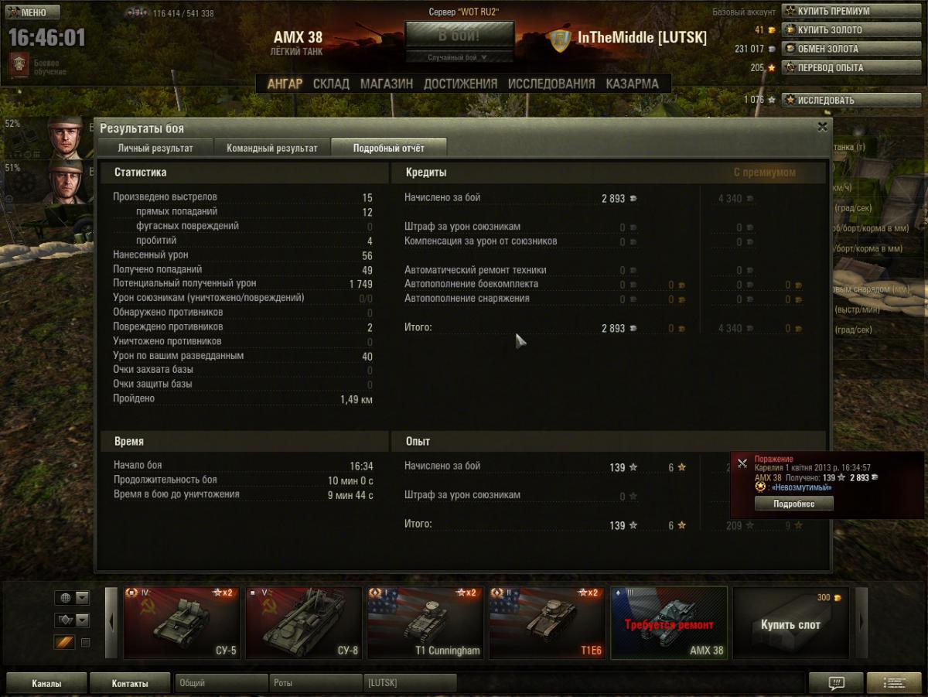Open the list panel button in bottom-right corner

click(x=894, y=683)
